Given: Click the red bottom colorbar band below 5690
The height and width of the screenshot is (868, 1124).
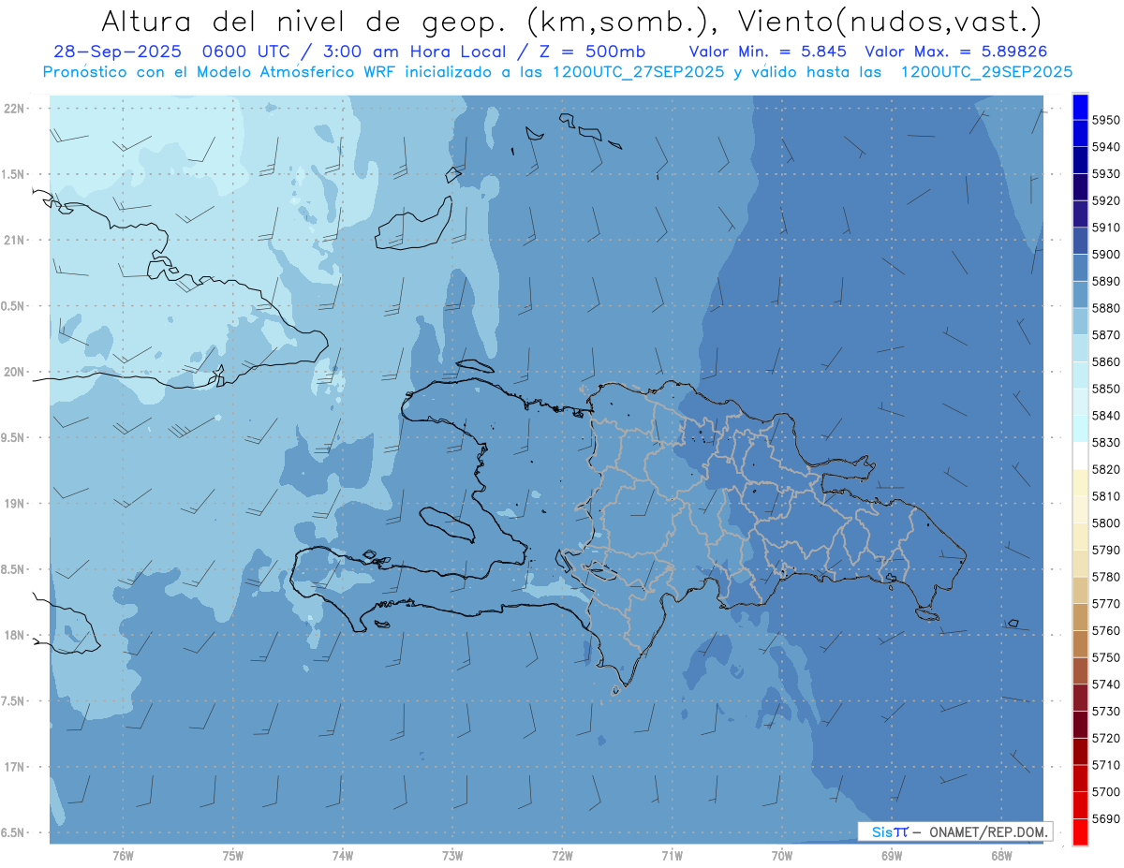Looking at the screenshot, I should click(x=1080, y=831).
